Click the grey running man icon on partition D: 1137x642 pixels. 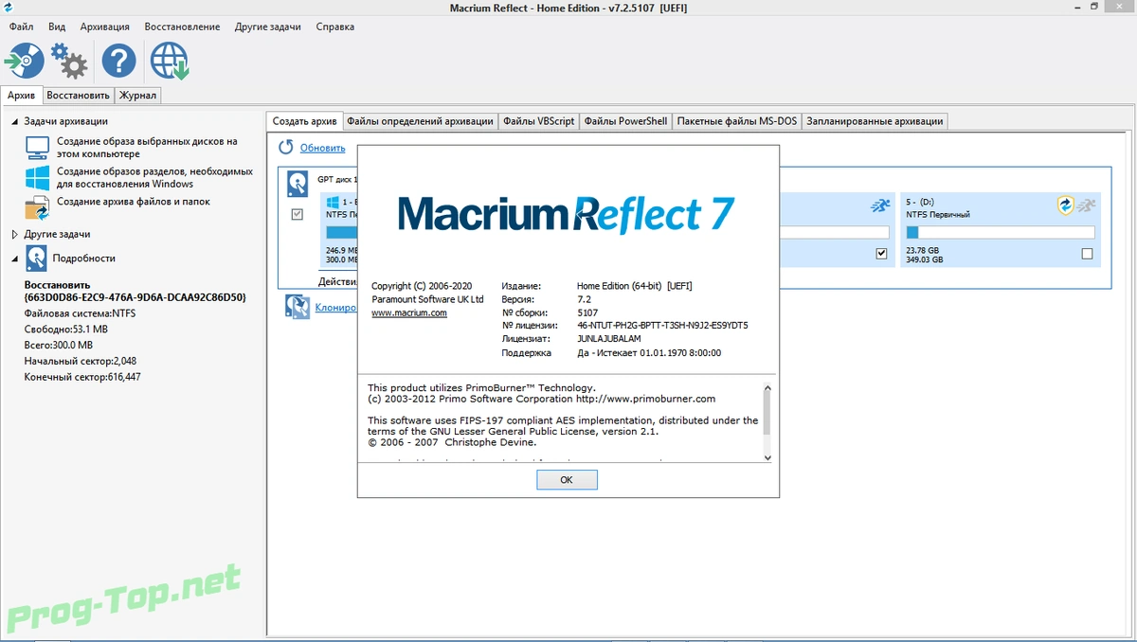point(1086,205)
